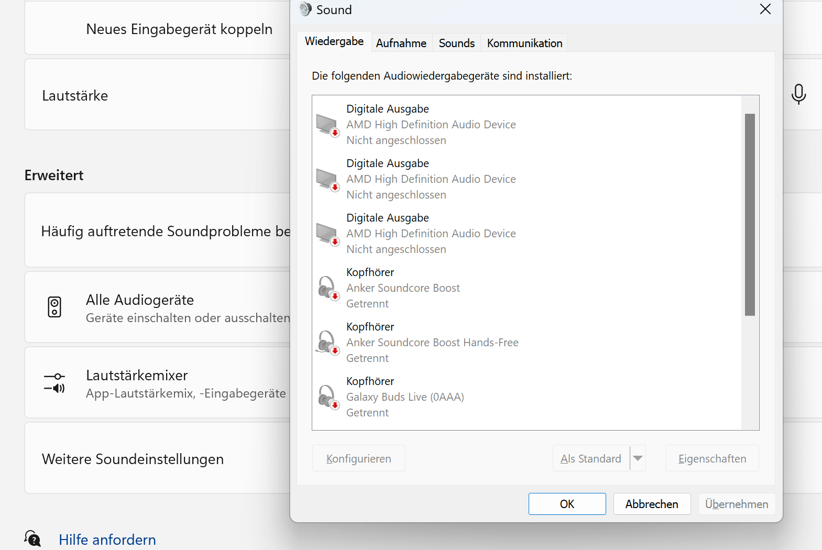Expand the Als Standard dropdown arrow

tap(638, 458)
